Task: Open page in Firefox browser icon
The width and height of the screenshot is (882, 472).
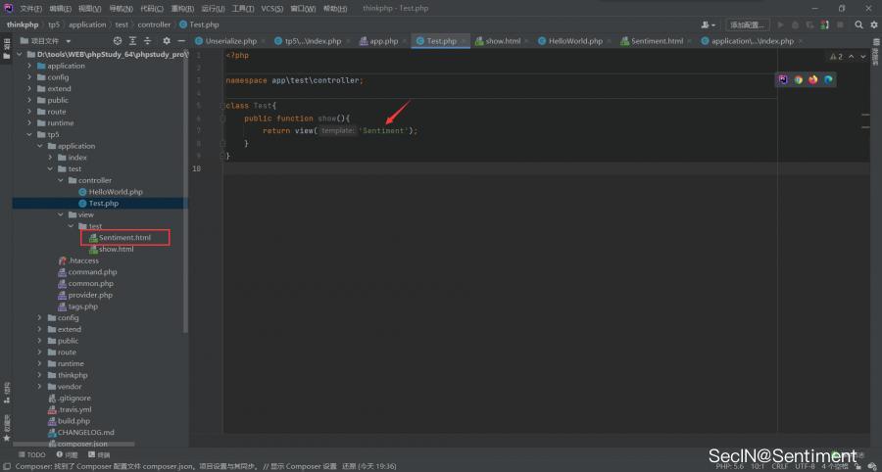Action: click(x=812, y=79)
